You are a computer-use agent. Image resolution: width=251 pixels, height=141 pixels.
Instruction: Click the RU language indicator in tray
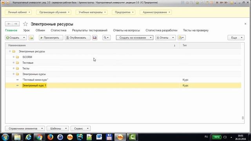tap(206, 137)
